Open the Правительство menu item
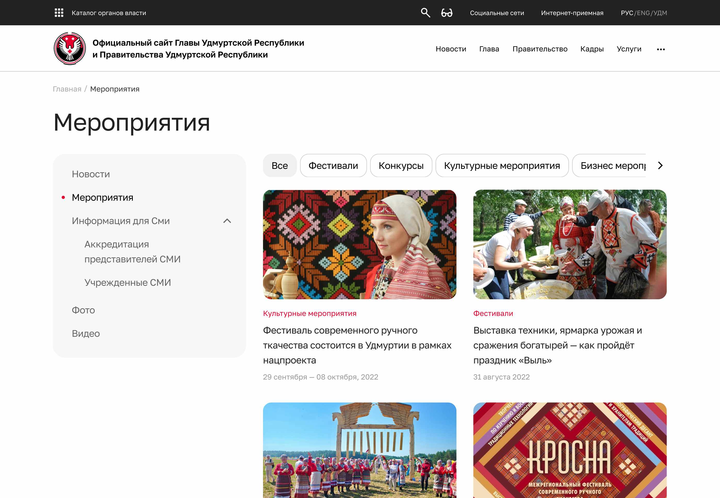This screenshot has width=720, height=498. pos(539,49)
